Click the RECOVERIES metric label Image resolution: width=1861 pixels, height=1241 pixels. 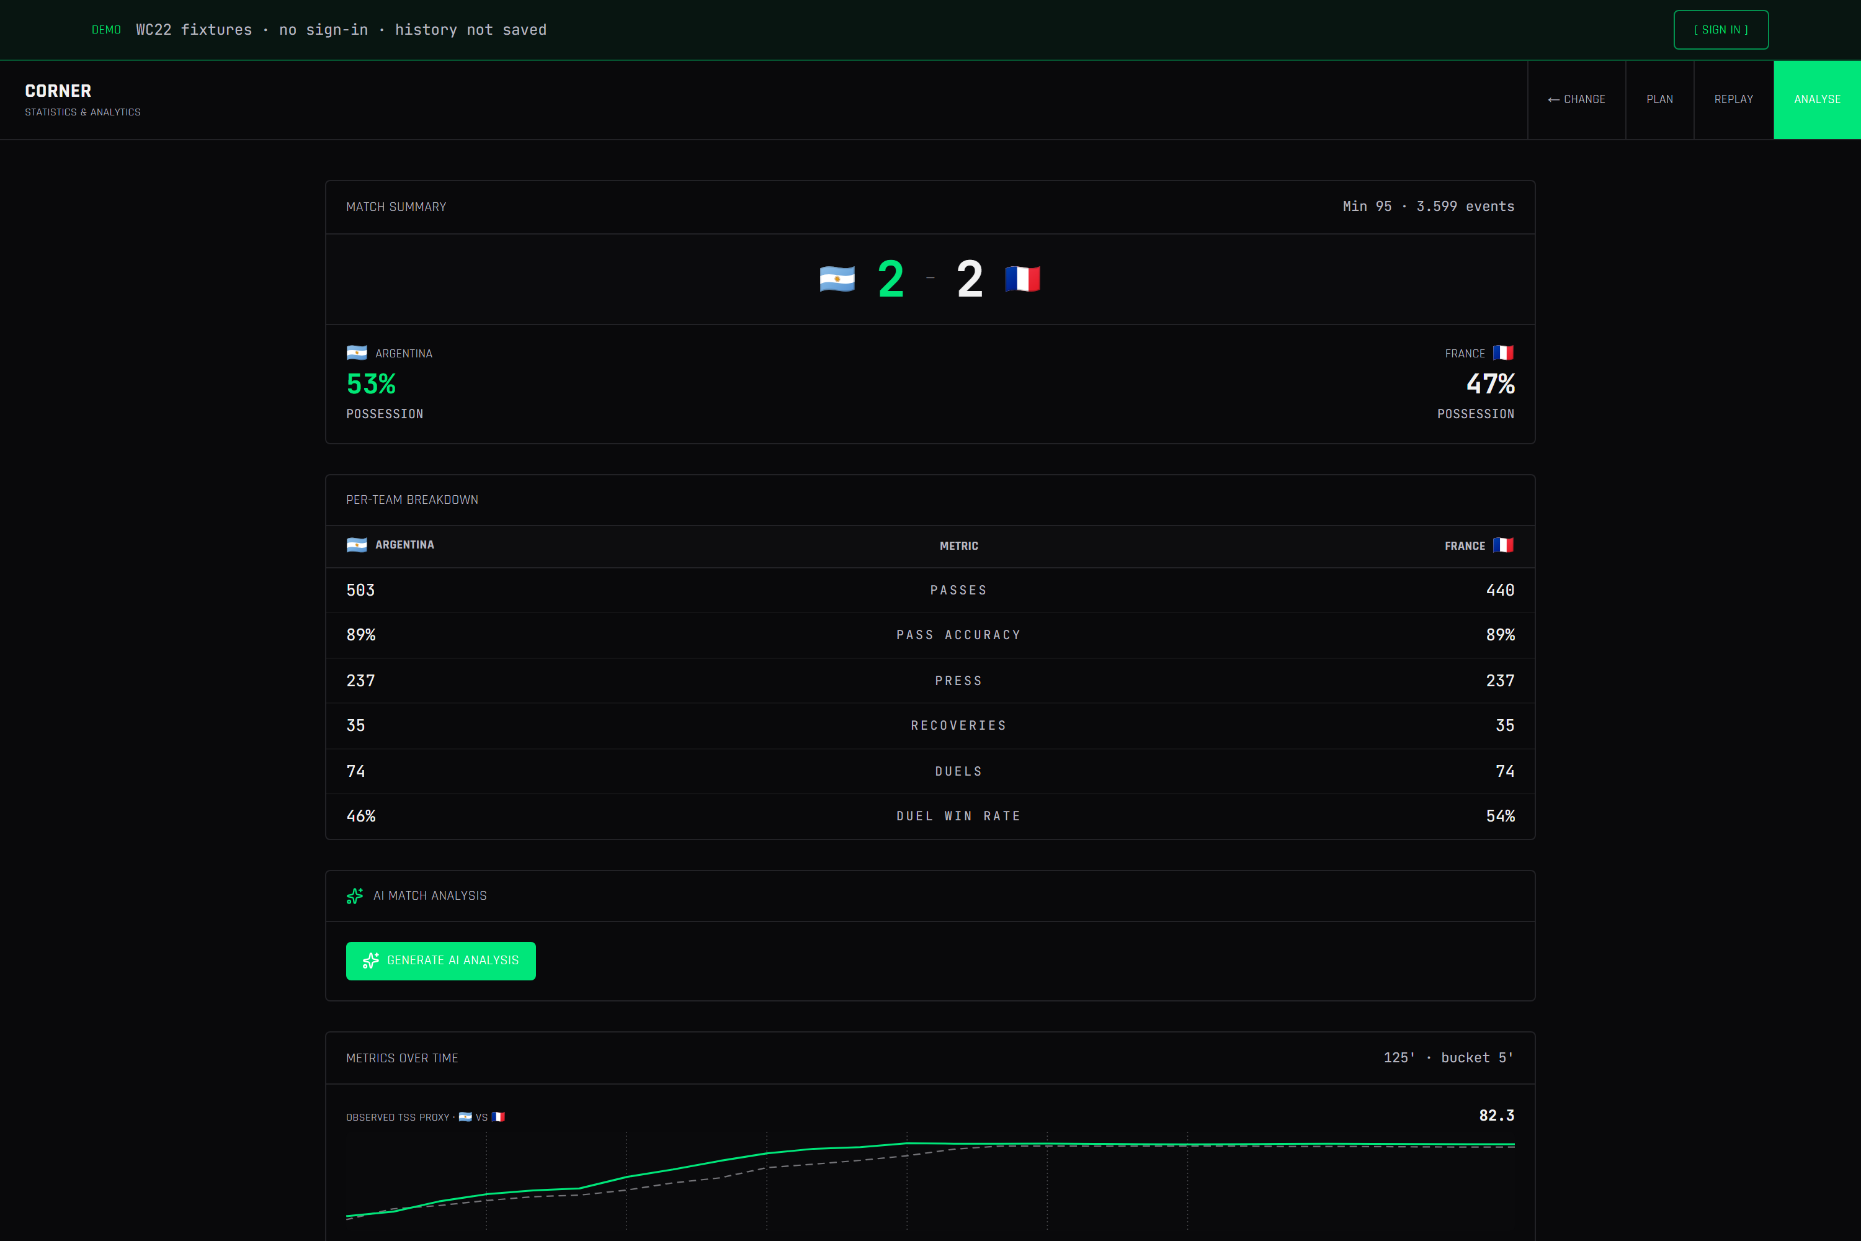click(958, 726)
